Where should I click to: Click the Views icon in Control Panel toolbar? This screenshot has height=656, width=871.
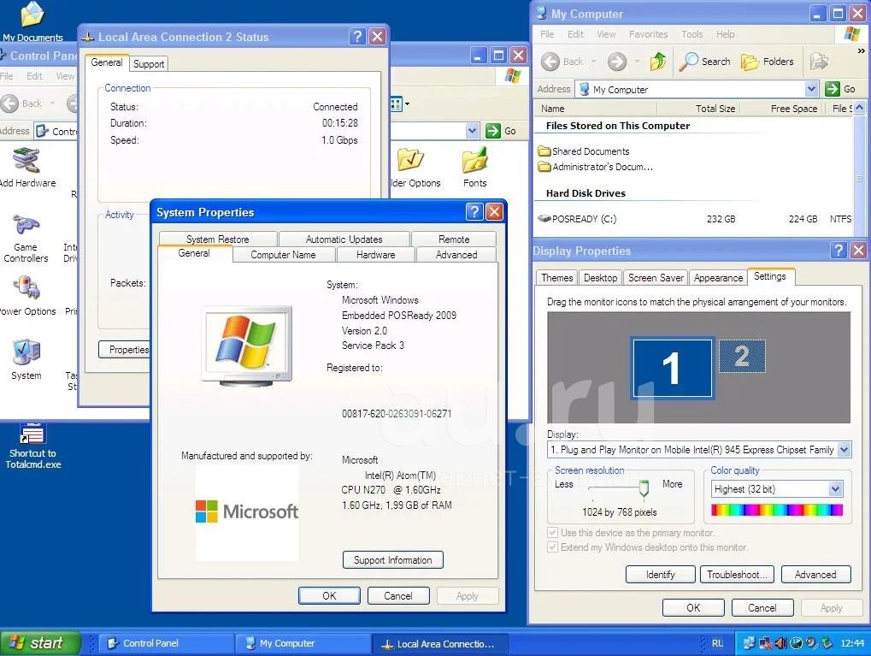pos(397,104)
